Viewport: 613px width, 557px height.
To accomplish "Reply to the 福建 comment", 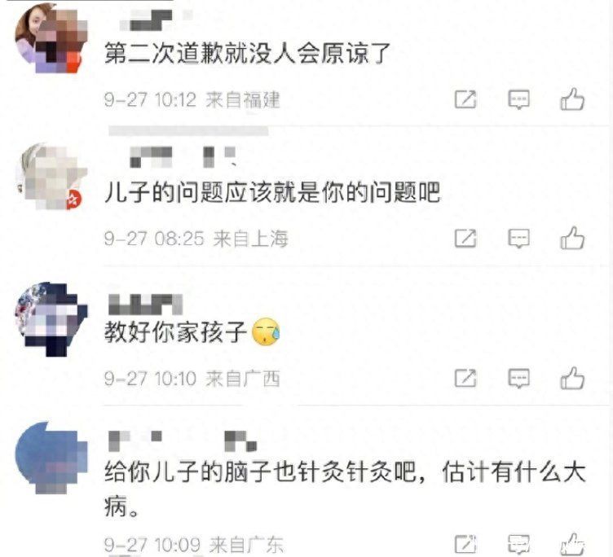I will (x=518, y=99).
